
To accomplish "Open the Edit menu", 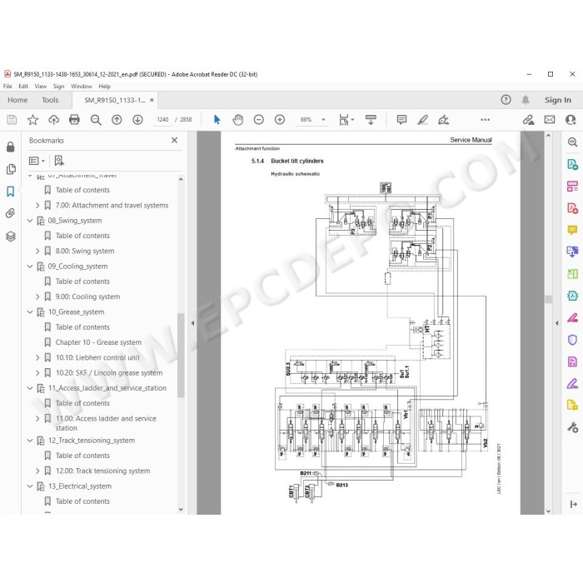I will tap(23, 87).
